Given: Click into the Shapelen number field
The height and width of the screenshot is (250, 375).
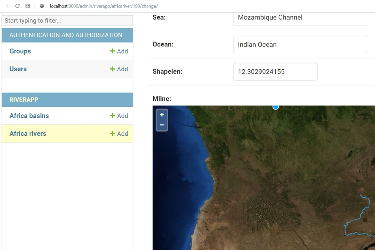Looking at the screenshot, I should (x=276, y=72).
